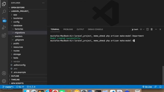Screen dimensions: 164x92
Task: Kill terminal with trash icon
Action: [x=151, y=29]
